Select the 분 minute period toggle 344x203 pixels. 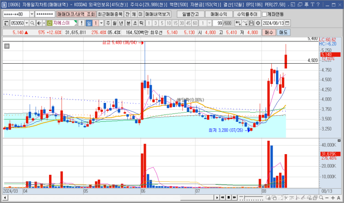click(x=128, y=23)
